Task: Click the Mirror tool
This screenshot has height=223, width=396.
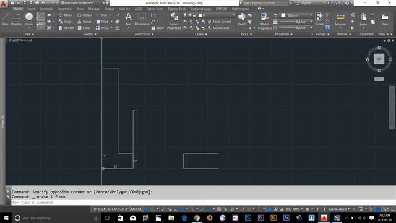Action: click(x=85, y=22)
